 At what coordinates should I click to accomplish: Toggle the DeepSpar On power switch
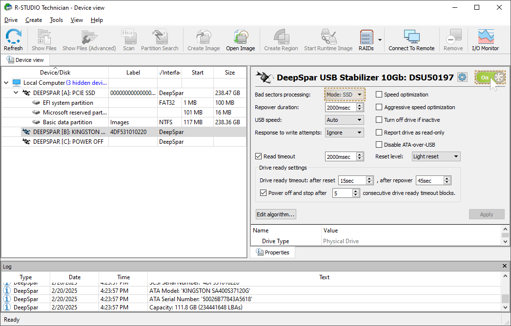click(x=490, y=77)
